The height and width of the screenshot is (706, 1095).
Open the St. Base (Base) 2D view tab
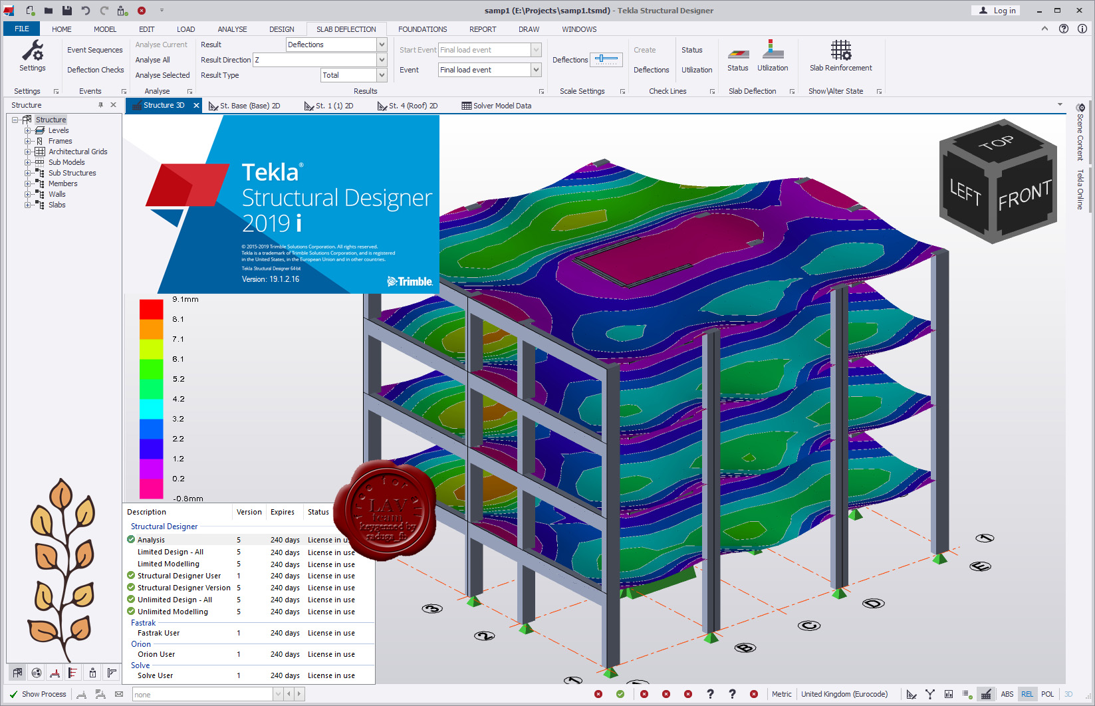tap(244, 106)
